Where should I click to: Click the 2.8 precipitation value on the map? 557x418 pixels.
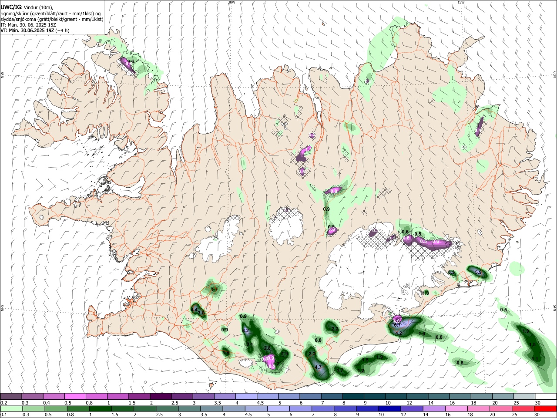click(x=267, y=348)
